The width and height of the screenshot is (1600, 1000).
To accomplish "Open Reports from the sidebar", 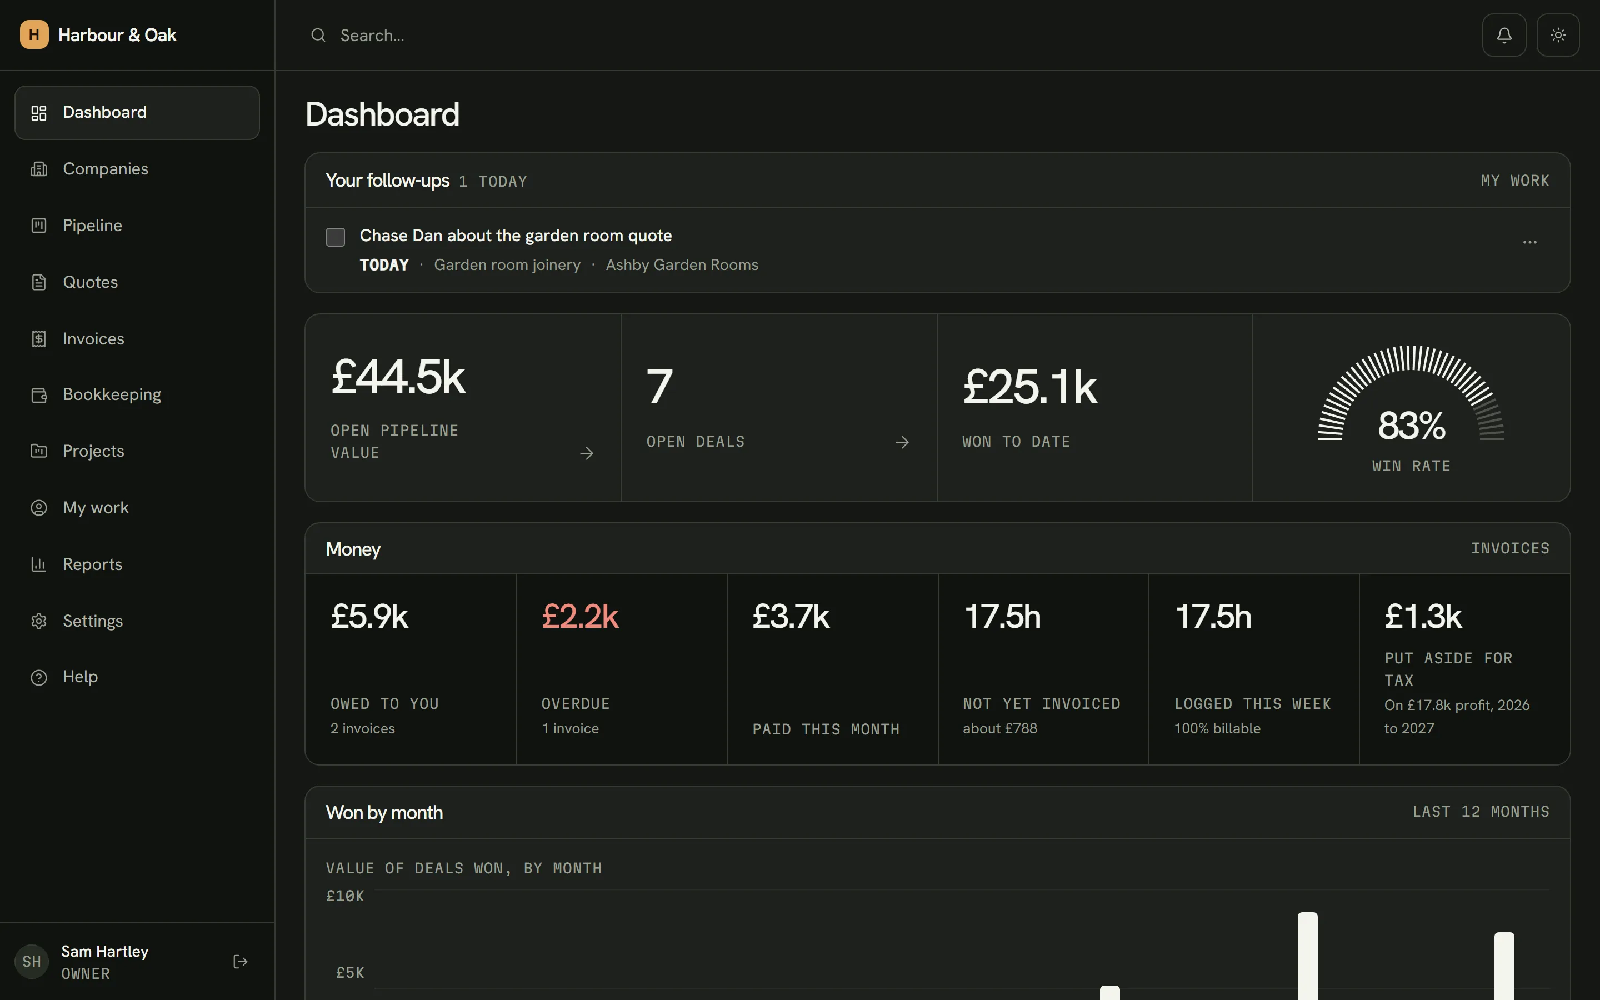I will coord(137,564).
